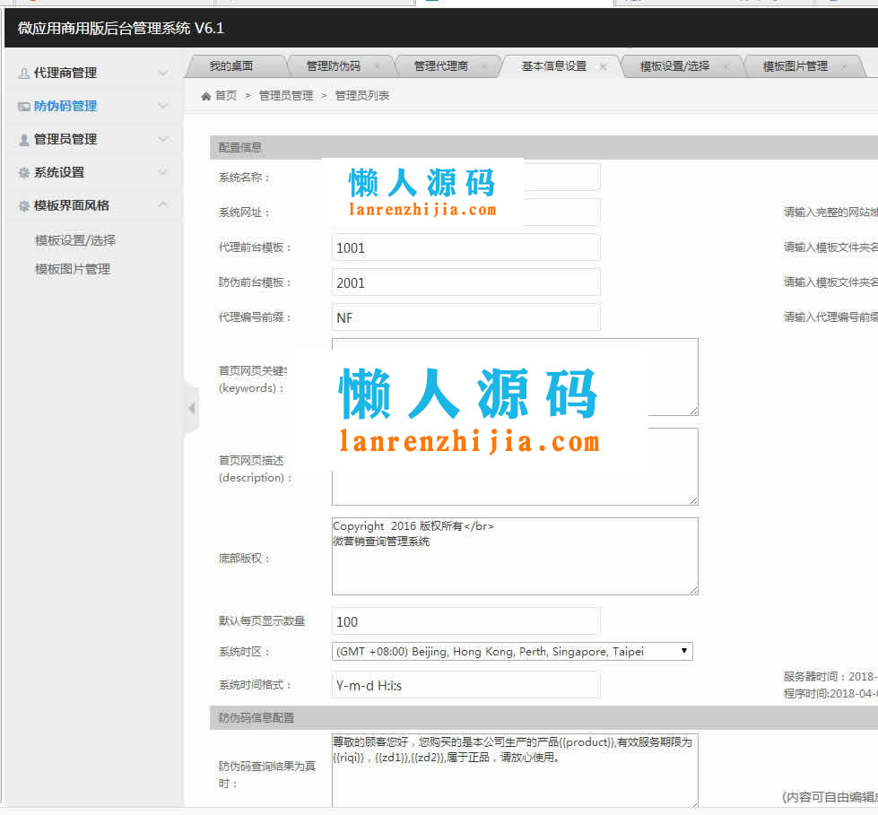Click the 底部版权 copyright text area
This screenshot has width=878, height=815.
(514, 556)
